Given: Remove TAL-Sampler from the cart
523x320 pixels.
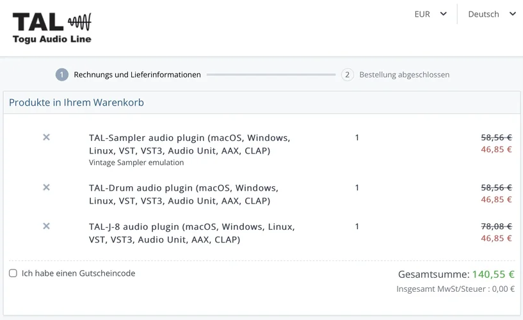Looking at the screenshot, I should (x=46, y=137).
